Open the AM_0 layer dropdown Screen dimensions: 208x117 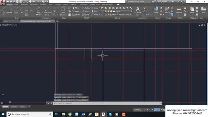click(x=131, y=12)
